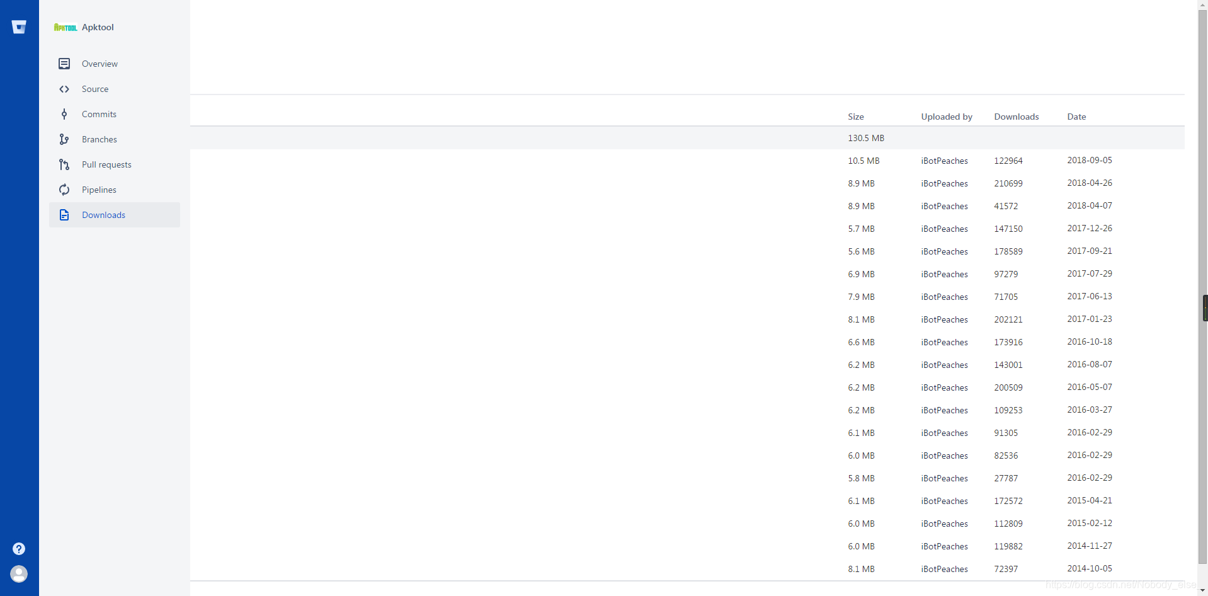
Task: Click download count 122964
Action: coord(1008,161)
